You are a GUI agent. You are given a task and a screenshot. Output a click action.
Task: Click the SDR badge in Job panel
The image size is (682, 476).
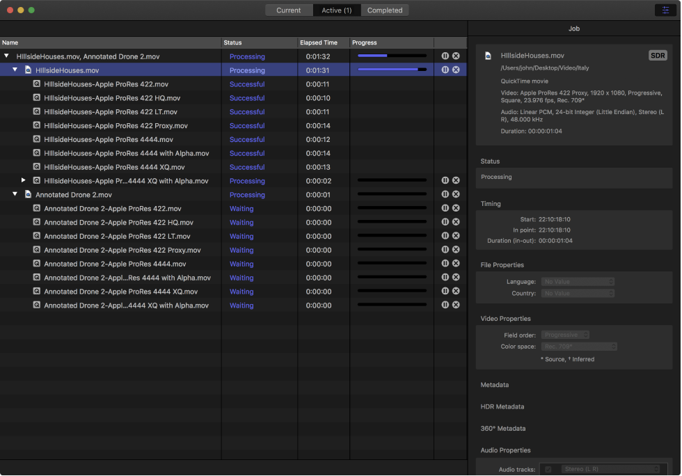tap(657, 56)
